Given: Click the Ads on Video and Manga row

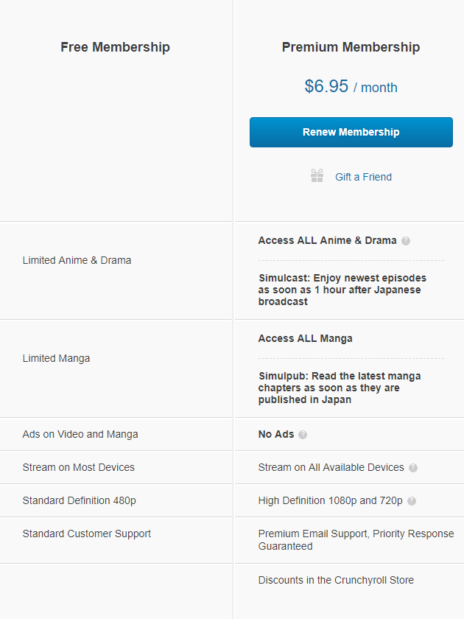Looking at the screenshot, I should click(80, 434).
